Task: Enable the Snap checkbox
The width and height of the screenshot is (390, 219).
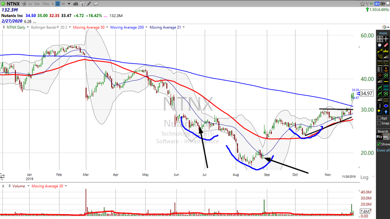Action: 379,123
